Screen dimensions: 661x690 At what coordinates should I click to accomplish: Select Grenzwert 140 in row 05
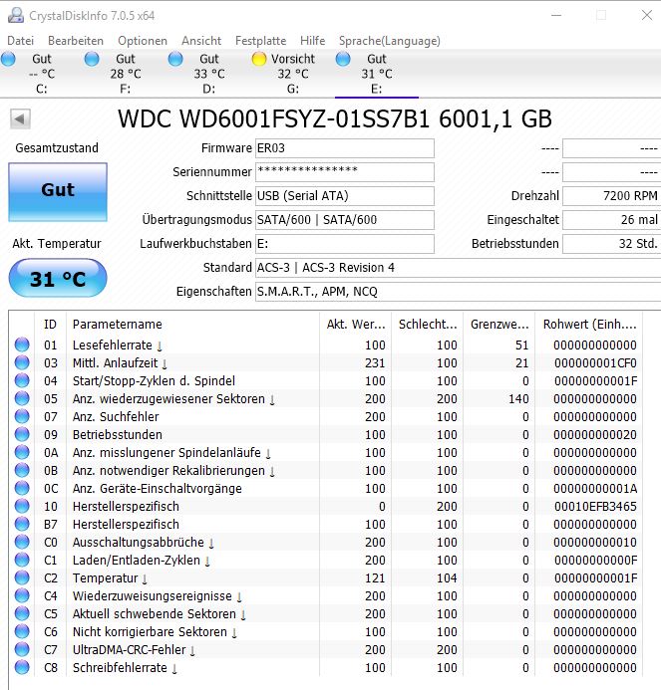pyautogui.click(x=518, y=399)
